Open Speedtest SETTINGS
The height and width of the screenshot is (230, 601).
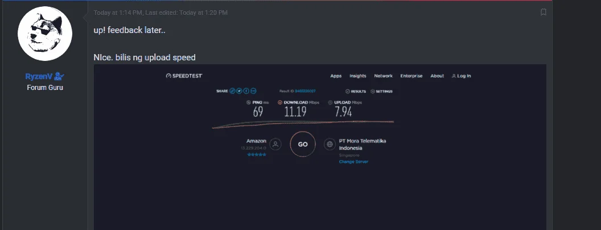[x=381, y=92]
